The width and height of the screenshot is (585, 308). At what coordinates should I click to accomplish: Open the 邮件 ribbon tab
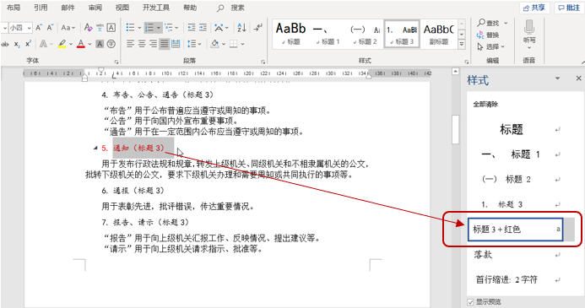pyautogui.click(x=68, y=8)
